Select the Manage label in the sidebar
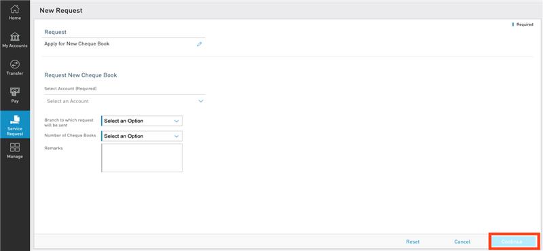Screen dimensions: 543x251 coord(15,157)
